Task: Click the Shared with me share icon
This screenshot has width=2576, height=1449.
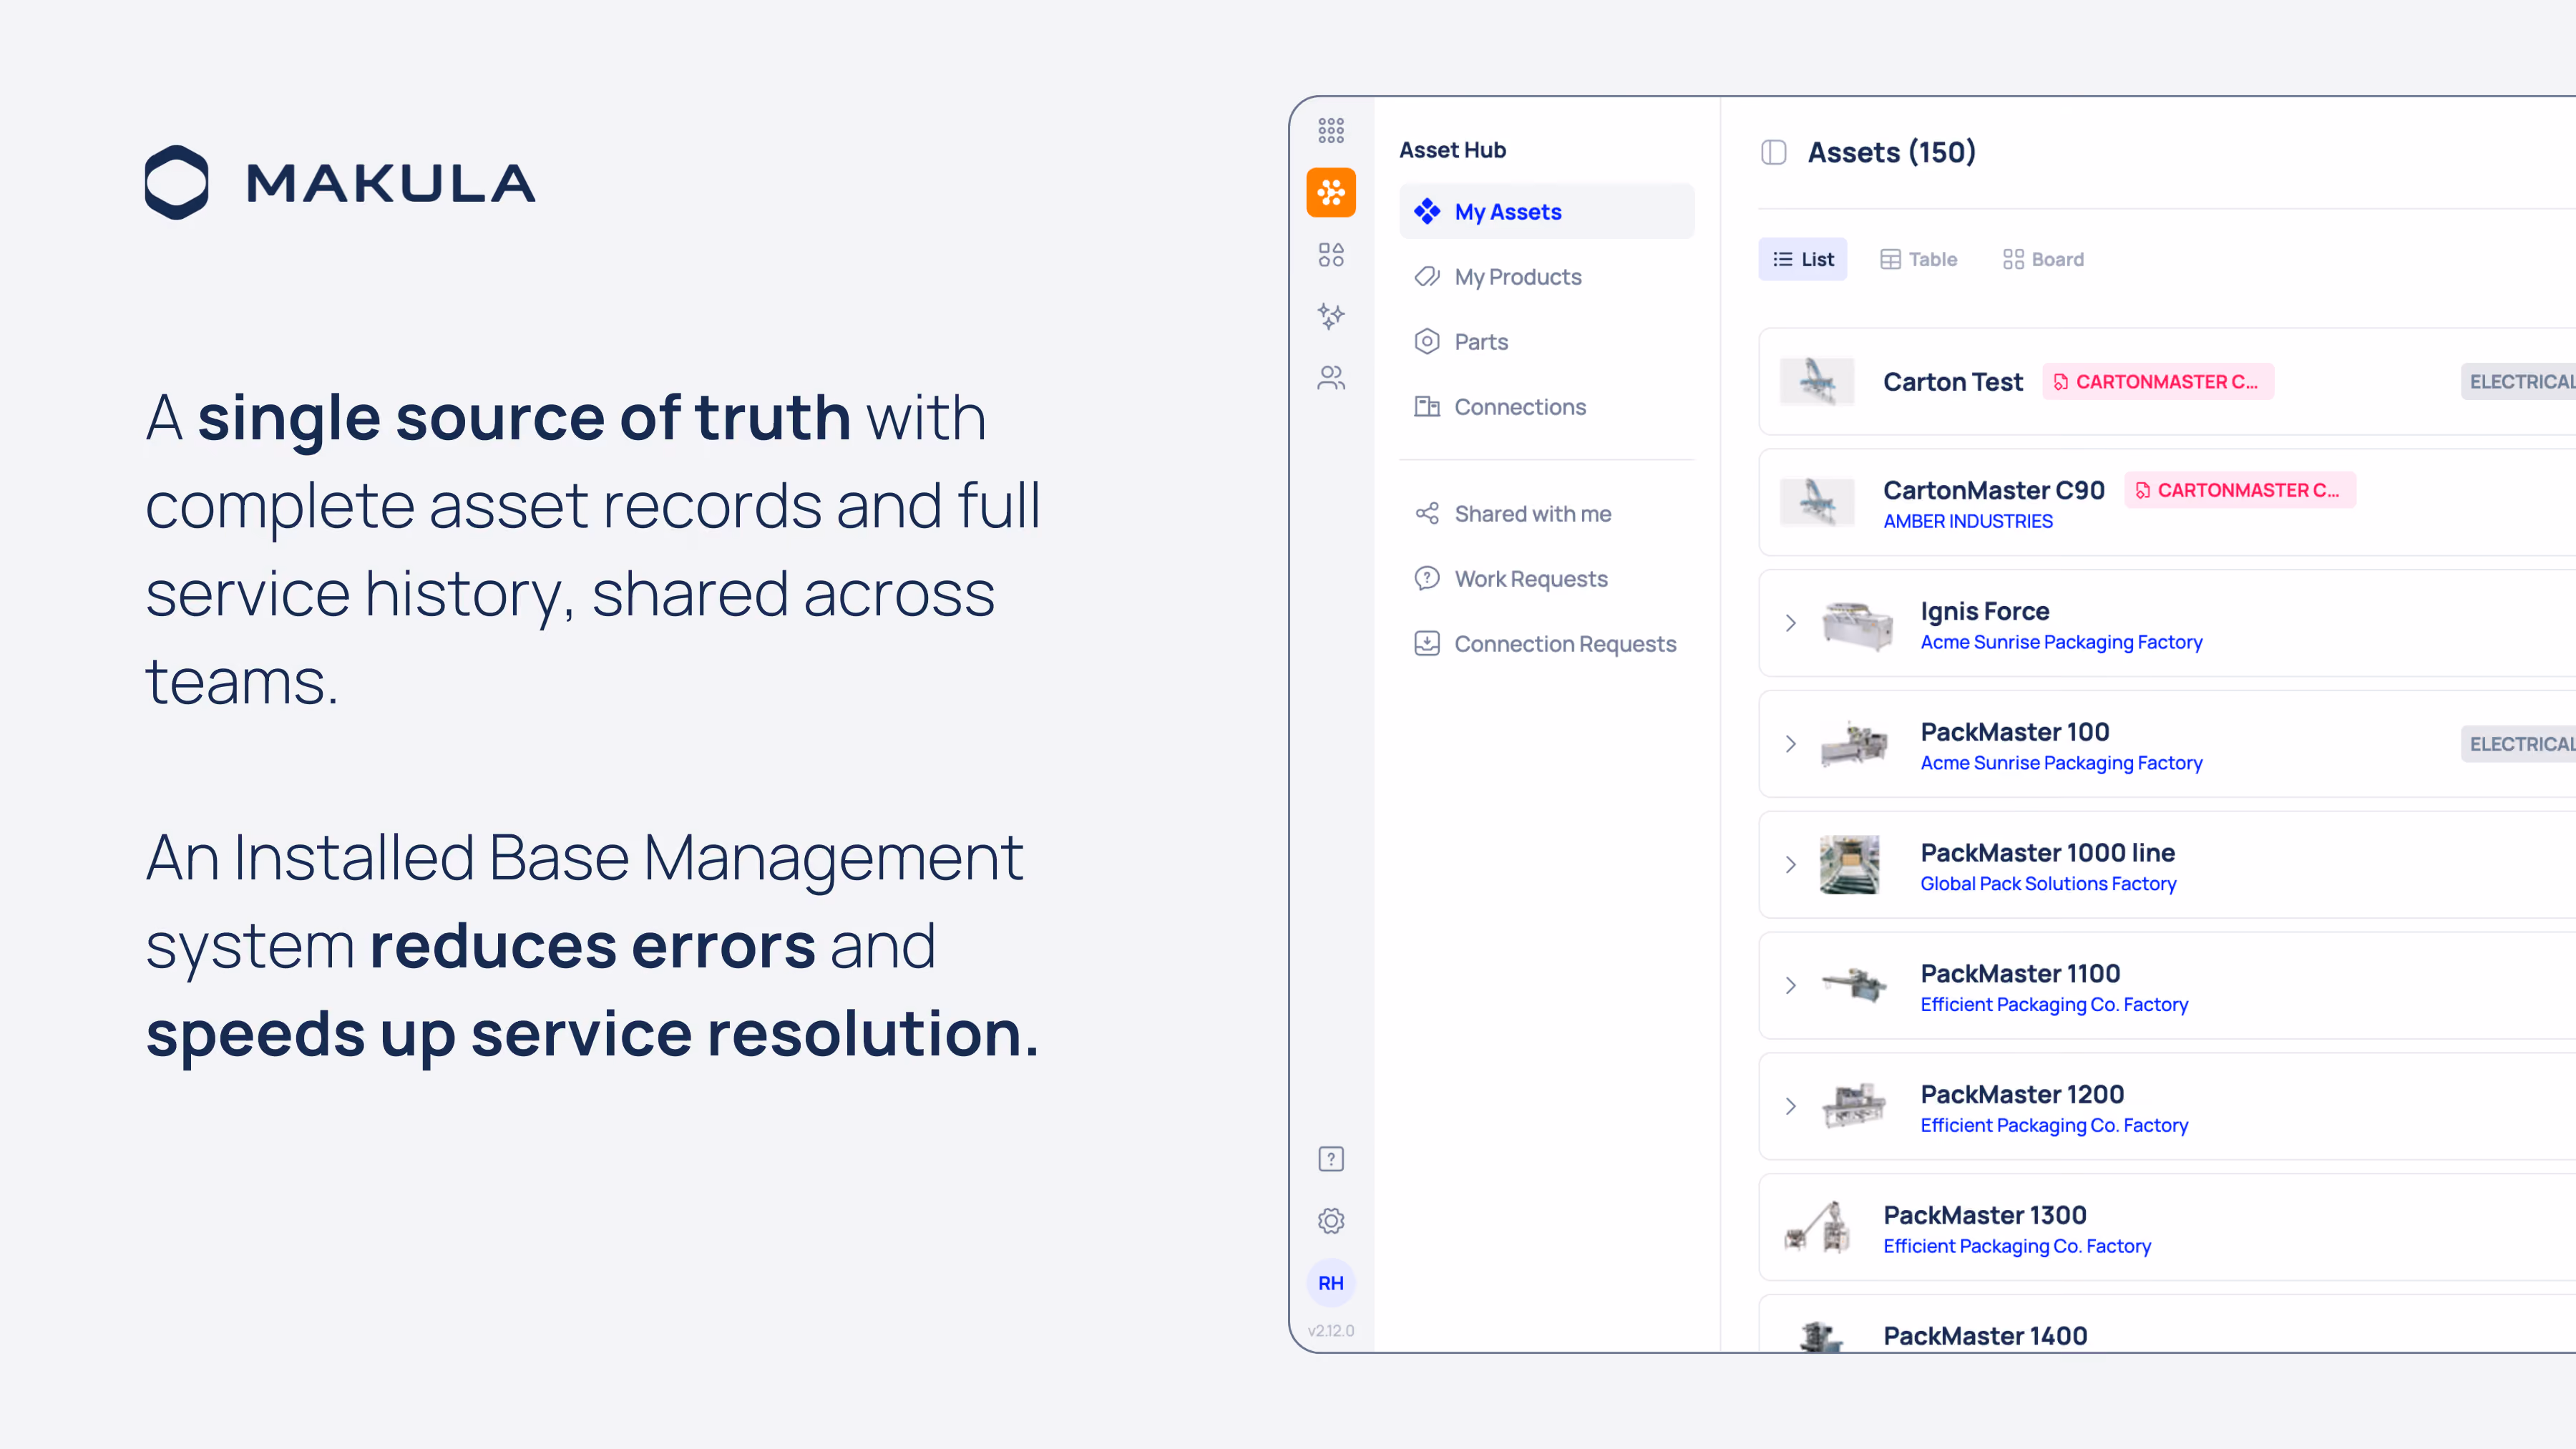Action: point(1427,514)
